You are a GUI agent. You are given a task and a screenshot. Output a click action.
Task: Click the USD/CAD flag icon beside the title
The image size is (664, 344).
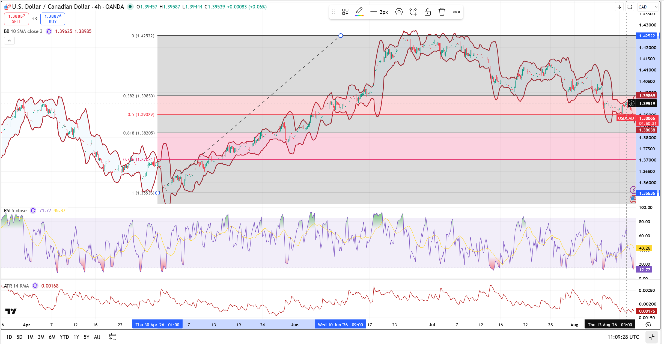(x=7, y=7)
